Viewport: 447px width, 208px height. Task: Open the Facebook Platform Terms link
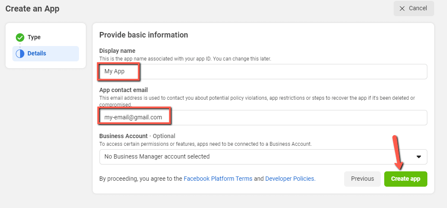point(218,179)
